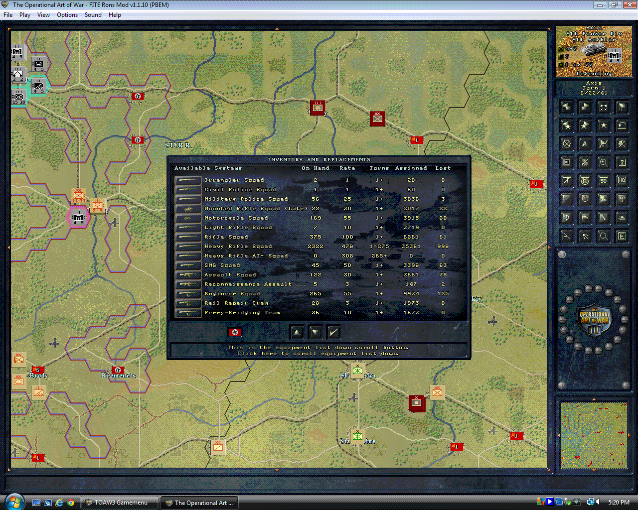This screenshot has height=510, width=638.
Task: Confirm dialog with the checkmark button
Action: click(333, 332)
